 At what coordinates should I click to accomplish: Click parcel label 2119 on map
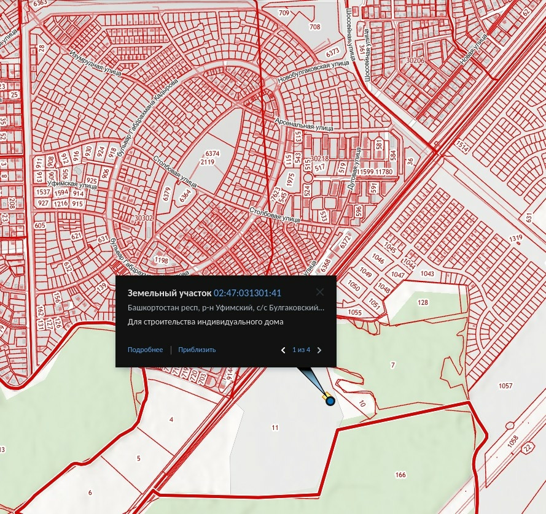click(x=207, y=162)
